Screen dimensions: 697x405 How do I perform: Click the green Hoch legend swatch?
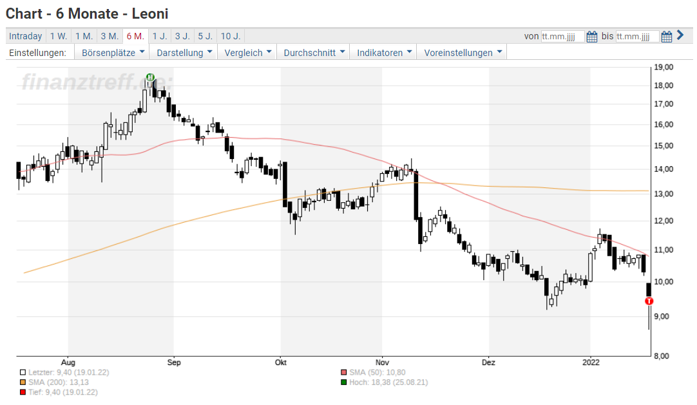[x=343, y=382]
